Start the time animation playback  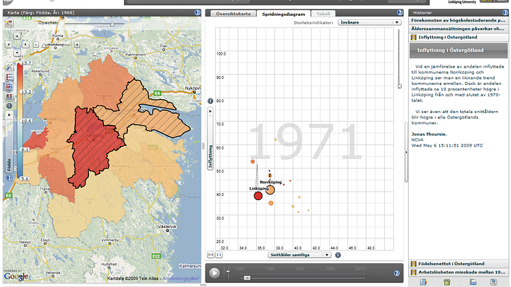pos(214,273)
